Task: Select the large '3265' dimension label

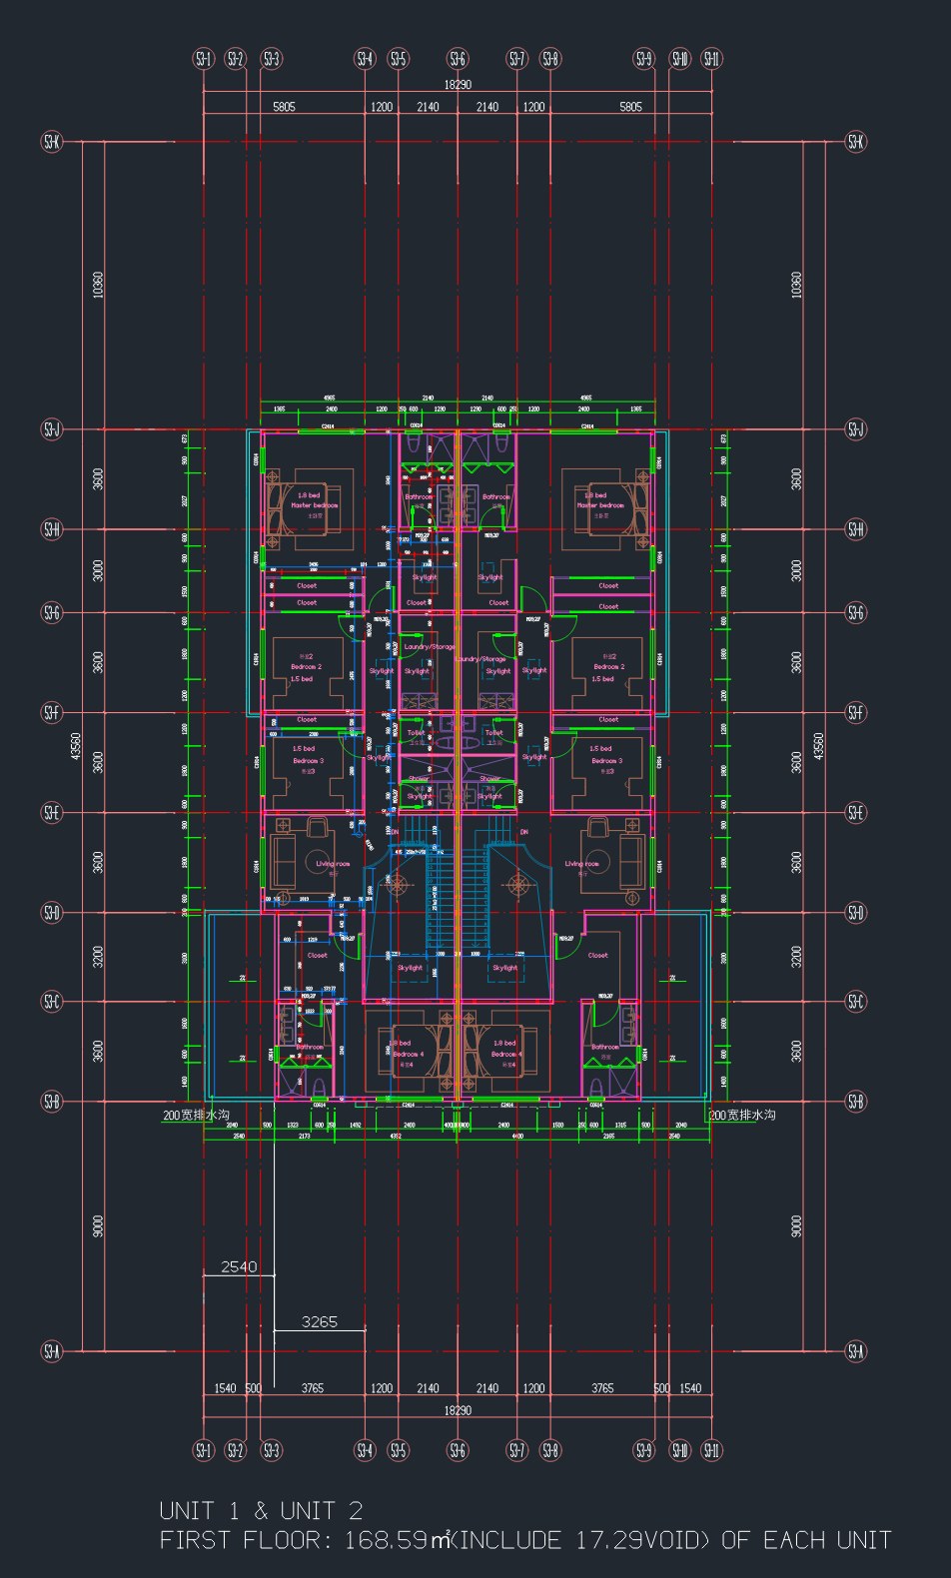Action: click(x=320, y=1322)
